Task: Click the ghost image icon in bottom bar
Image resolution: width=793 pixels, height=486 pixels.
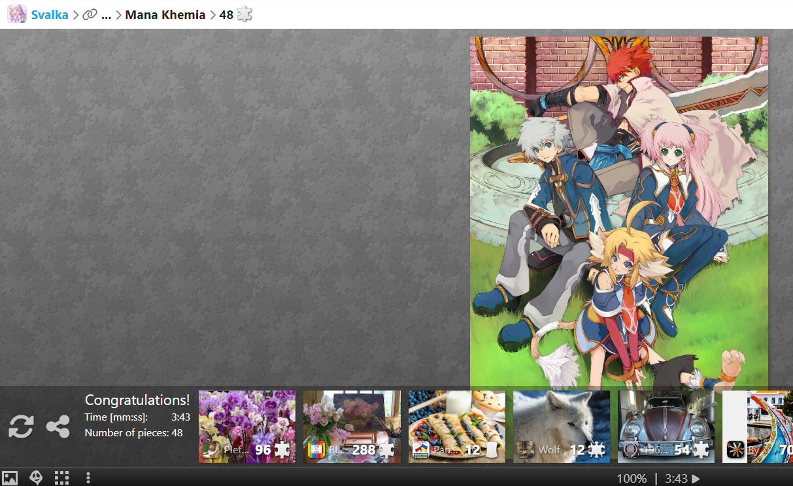Action: tap(36, 478)
